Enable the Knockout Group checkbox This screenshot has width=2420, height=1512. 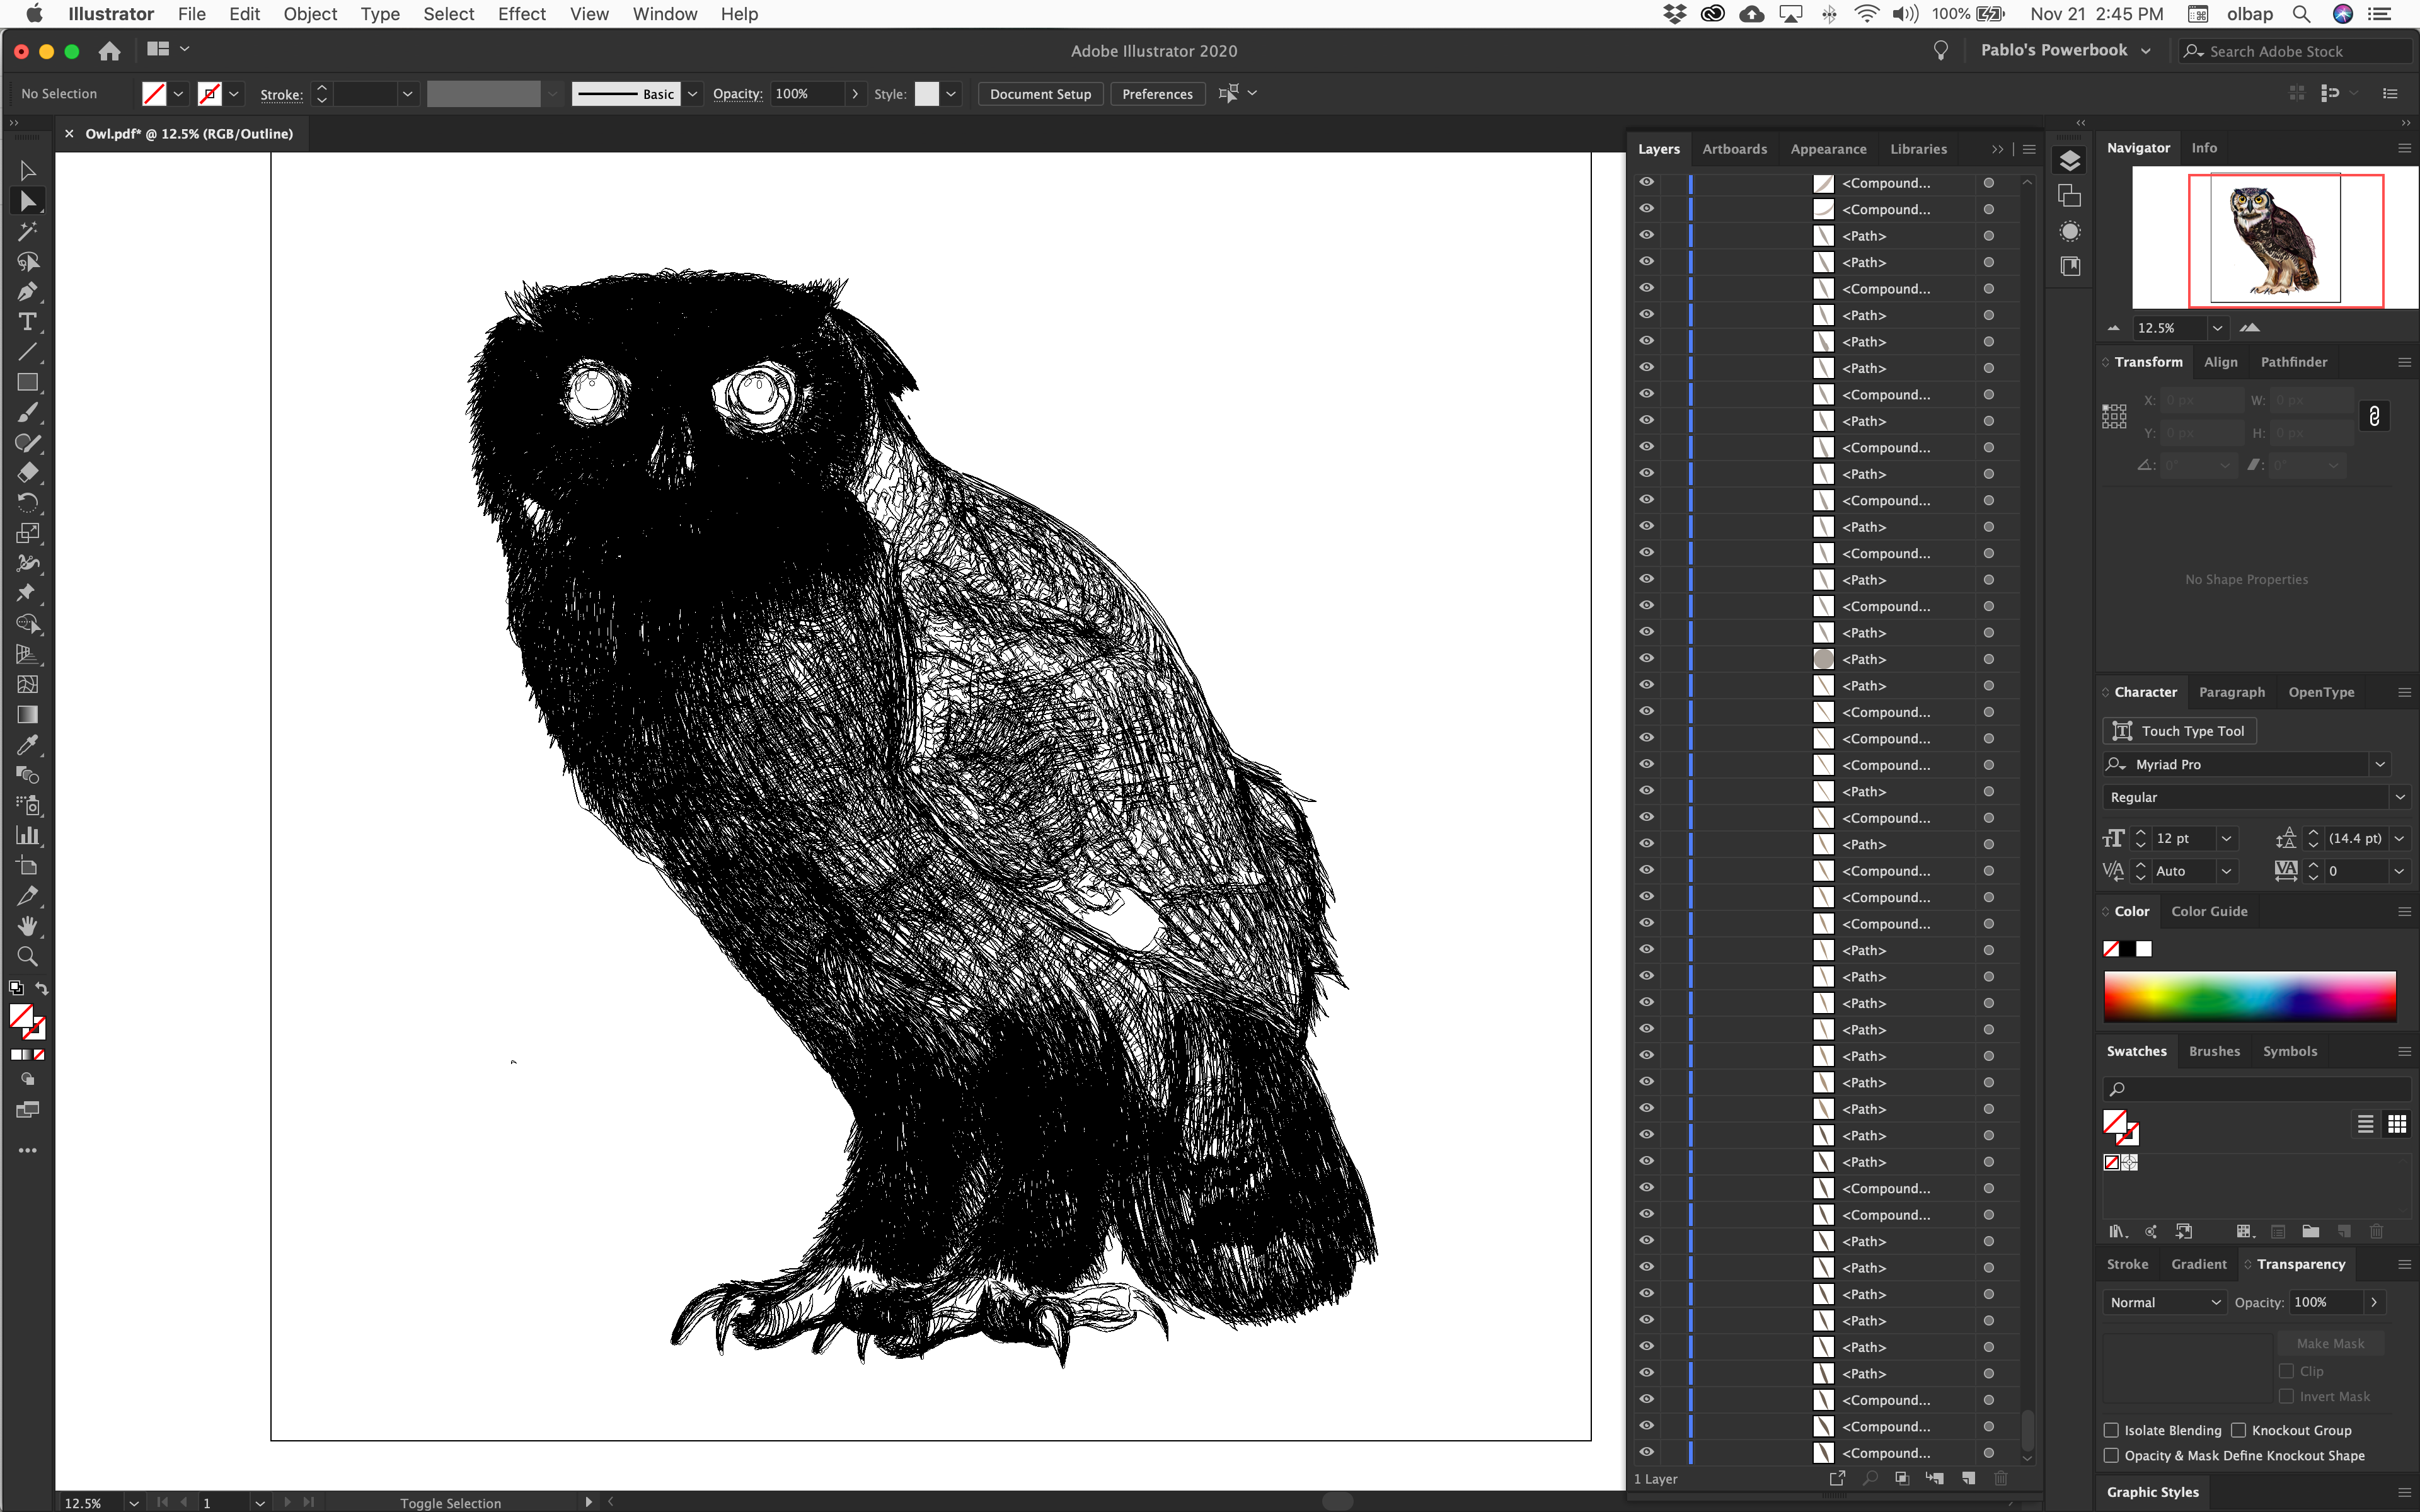[x=2239, y=1430]
